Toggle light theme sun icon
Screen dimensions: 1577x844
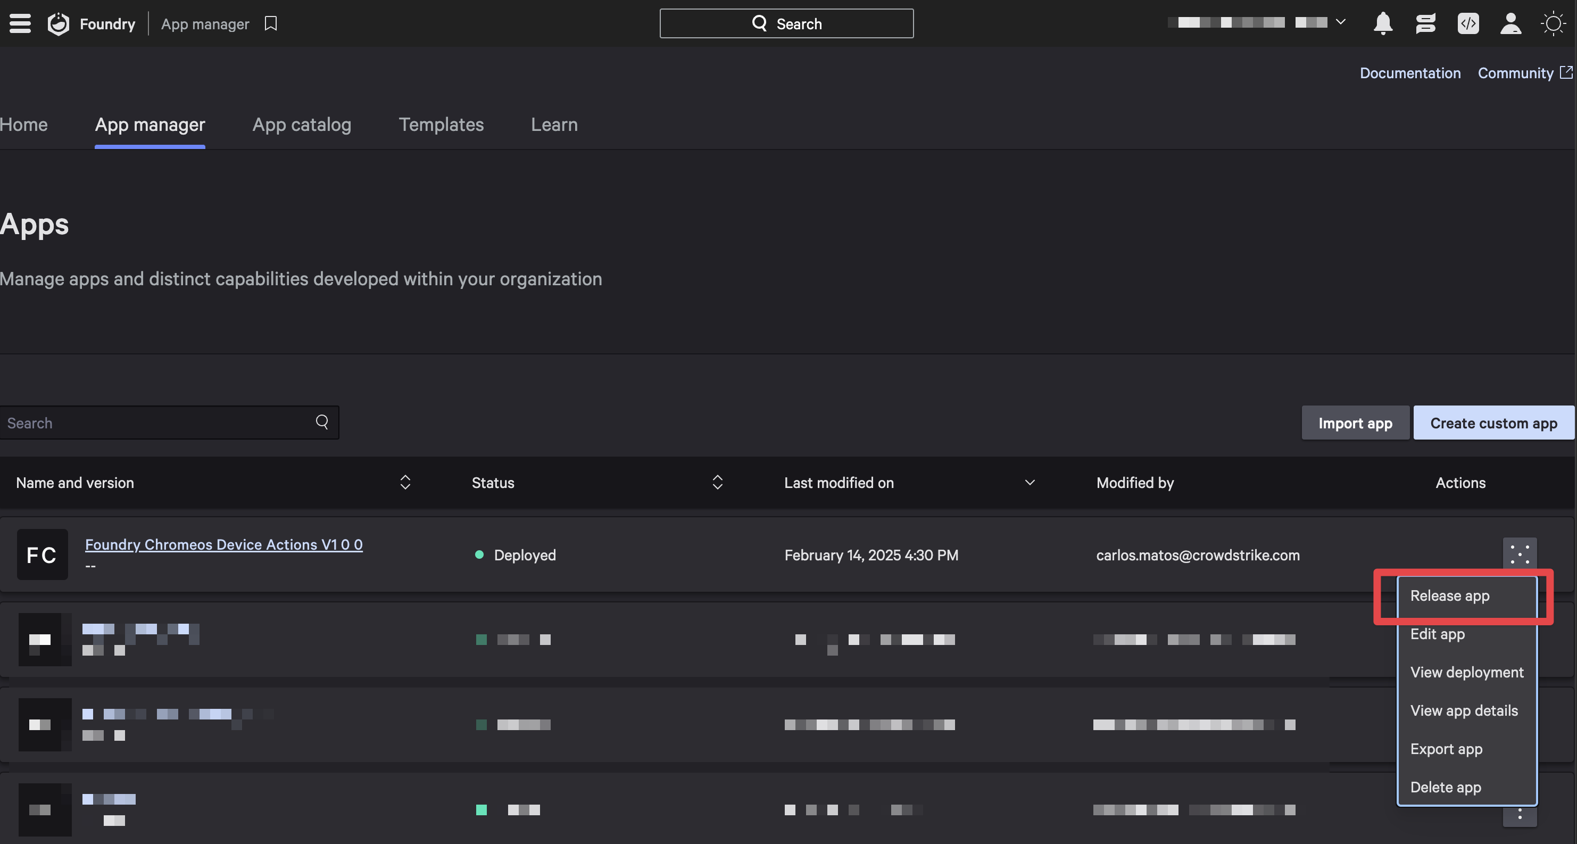point(1553,23)
